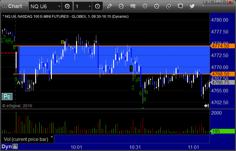Click the 4780.00 price axis label
This screenshot has height=151, width=236.
click(220, 20)
